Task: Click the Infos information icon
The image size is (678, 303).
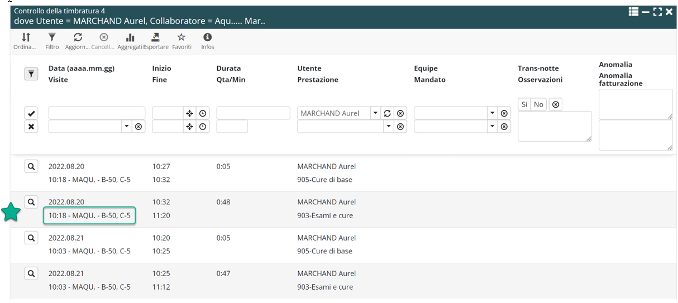Action: 208,38
